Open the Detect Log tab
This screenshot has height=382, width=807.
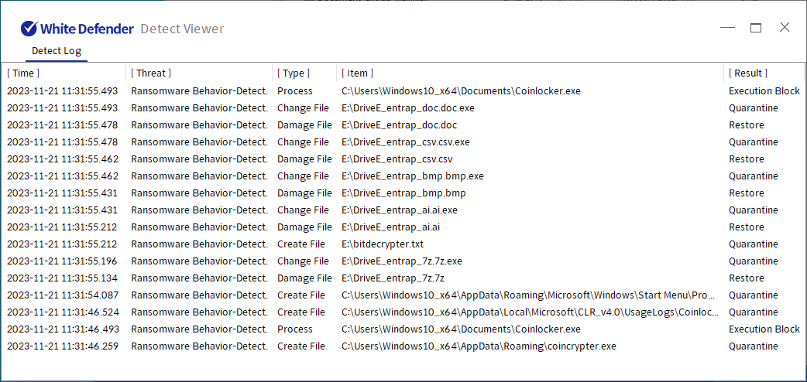[x=57, y=51]
